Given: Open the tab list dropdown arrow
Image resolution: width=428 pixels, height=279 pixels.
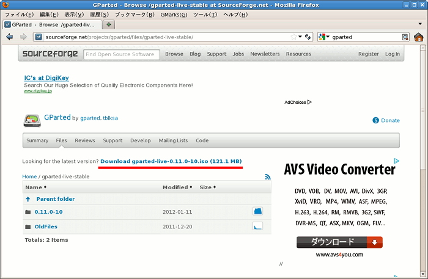Looking at the screenshot, I should (421, 24).
